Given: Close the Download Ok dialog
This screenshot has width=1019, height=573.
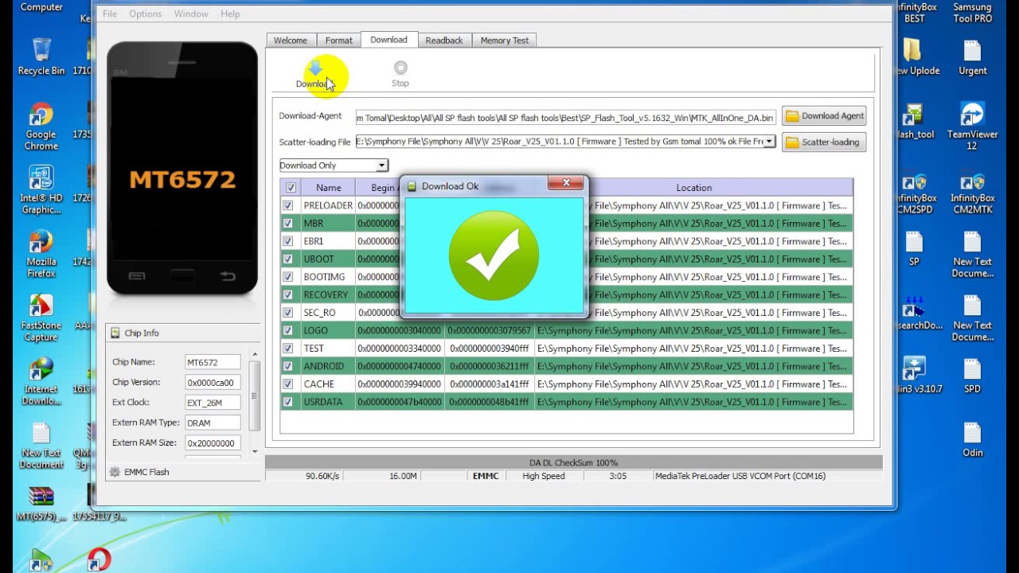Looking at the screenshot, I should (x=566, y=184).
